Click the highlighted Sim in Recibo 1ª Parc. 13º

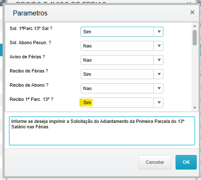(x=87, y=102)
